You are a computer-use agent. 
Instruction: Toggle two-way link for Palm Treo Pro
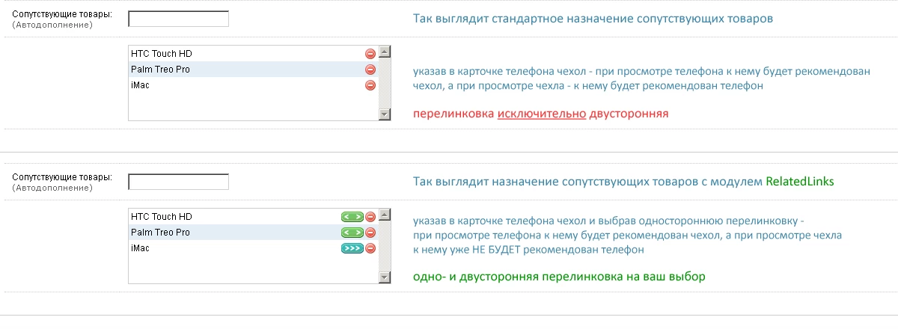pyautogui.click(x=352, y=233)
